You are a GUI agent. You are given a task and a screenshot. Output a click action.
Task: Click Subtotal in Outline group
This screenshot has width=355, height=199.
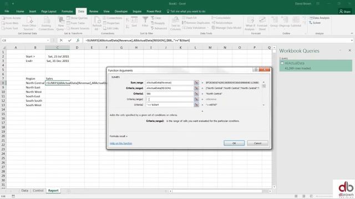coord(296,22)
